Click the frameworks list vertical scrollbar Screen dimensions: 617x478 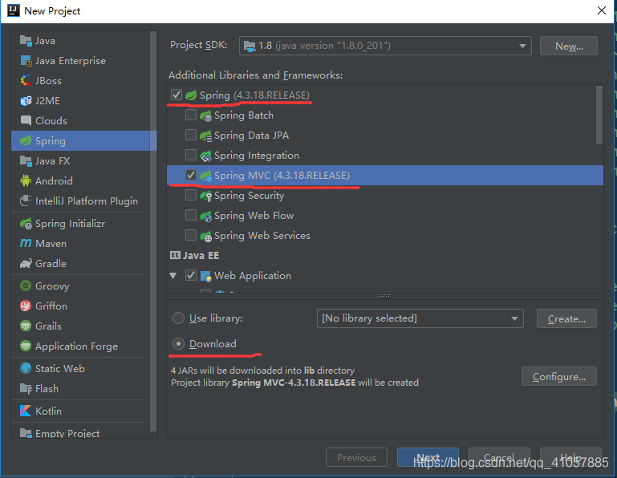[599, 115]
